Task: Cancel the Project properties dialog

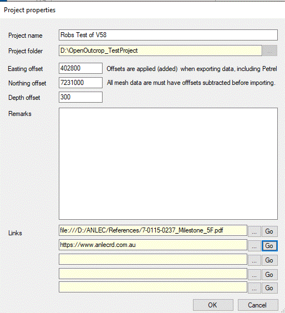Action: click(x=258, y=305)
